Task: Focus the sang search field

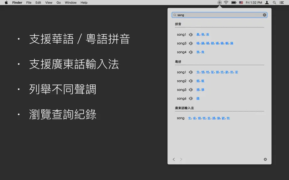Action: [219, 15]
